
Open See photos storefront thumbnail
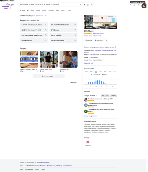click(89, 22)
